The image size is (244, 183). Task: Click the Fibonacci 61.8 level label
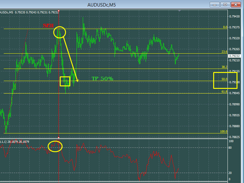point(224,92)
